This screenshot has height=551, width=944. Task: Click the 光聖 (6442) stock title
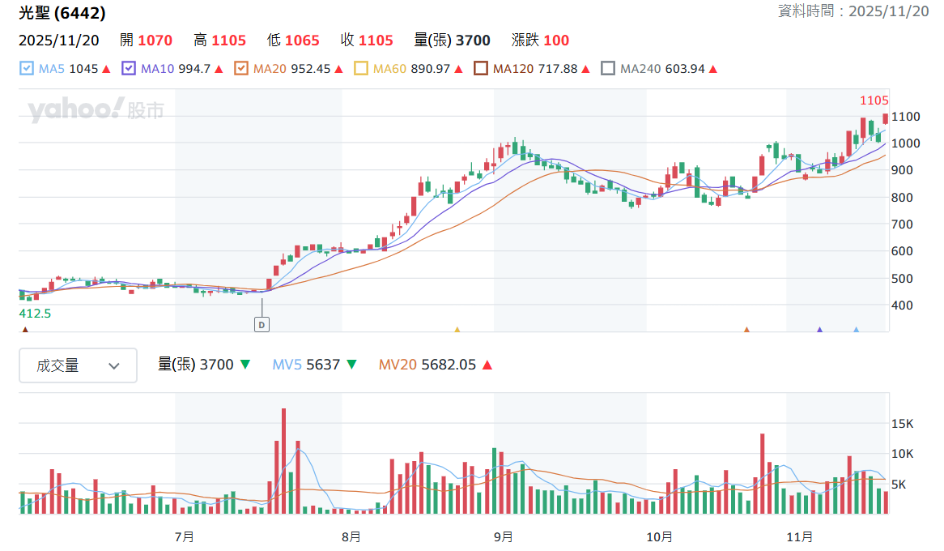click(62, 13)
